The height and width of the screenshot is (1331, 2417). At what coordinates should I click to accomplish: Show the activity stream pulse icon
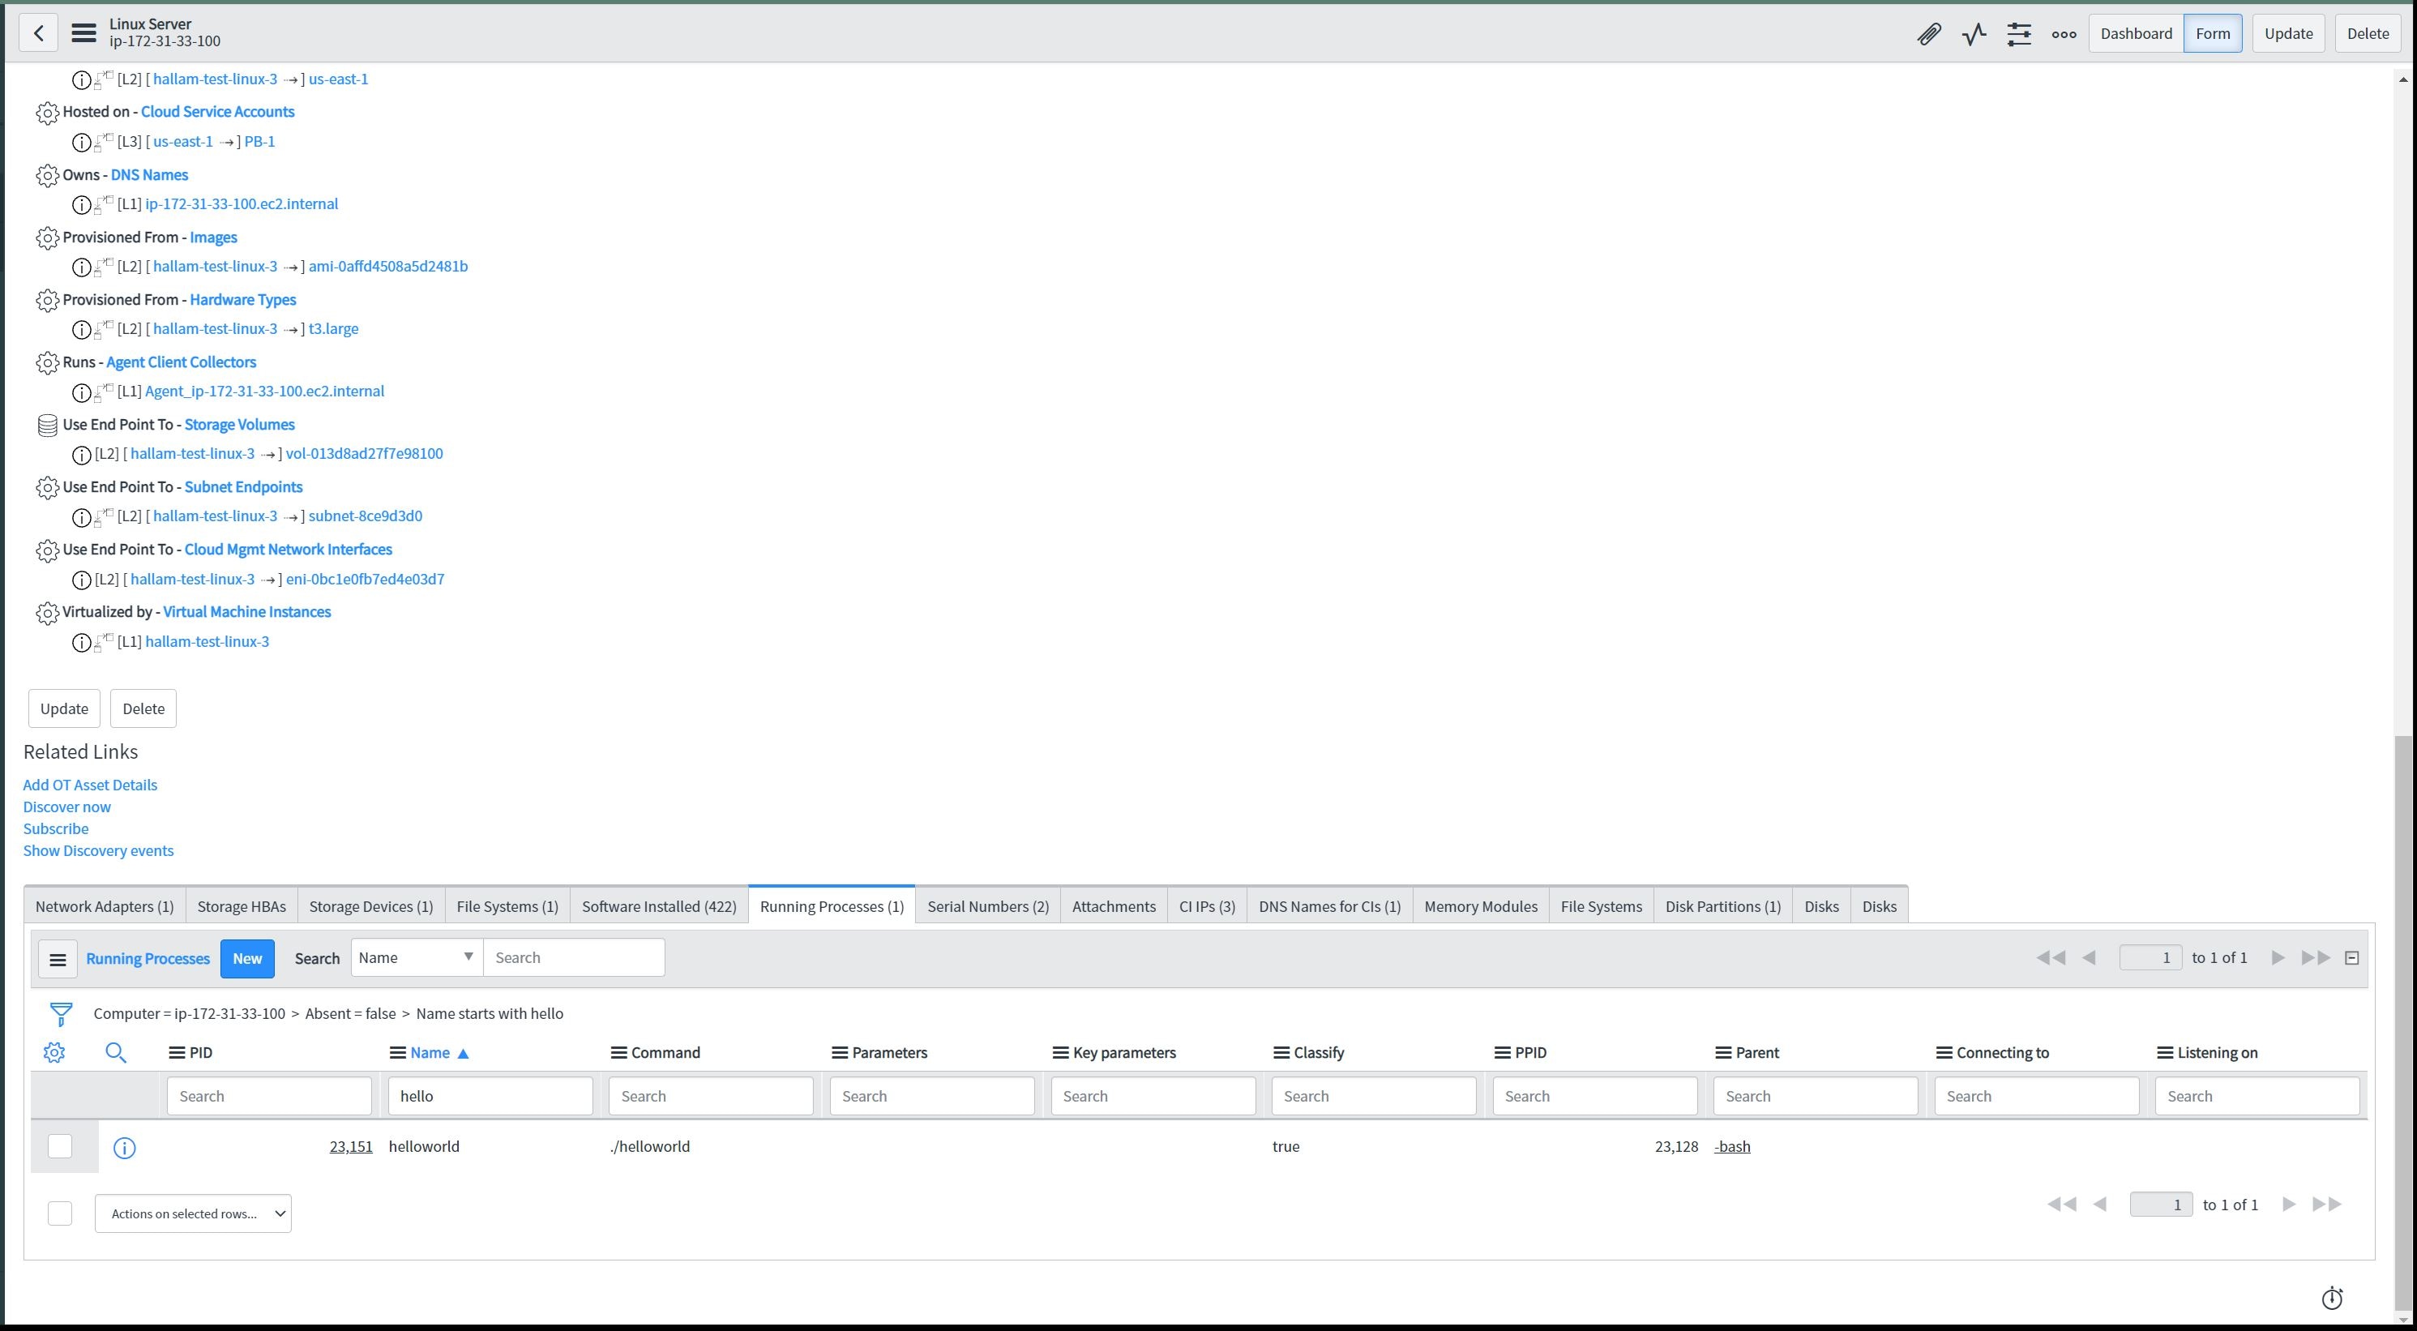tap(1973, 34)
